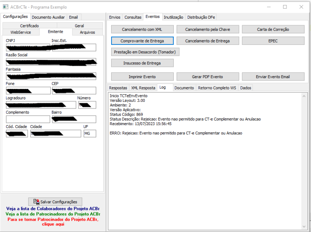This screenshot has width=311, height=232.
Task: Open the WebService sub-tab
Action: click(21, 32)
